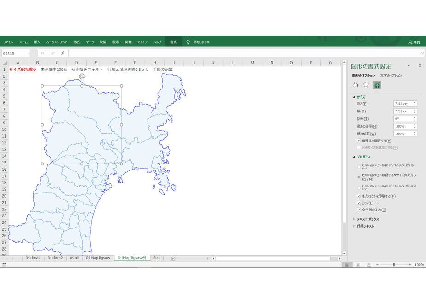Image resolution: width=426 pixels, height=304 pixels.
Task: Click 高さ(E) height spinner
Action: pyautogui.click(x=415, y=104)
